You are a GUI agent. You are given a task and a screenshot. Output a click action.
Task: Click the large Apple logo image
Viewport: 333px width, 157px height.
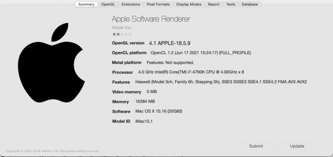(x=51, y=63)
